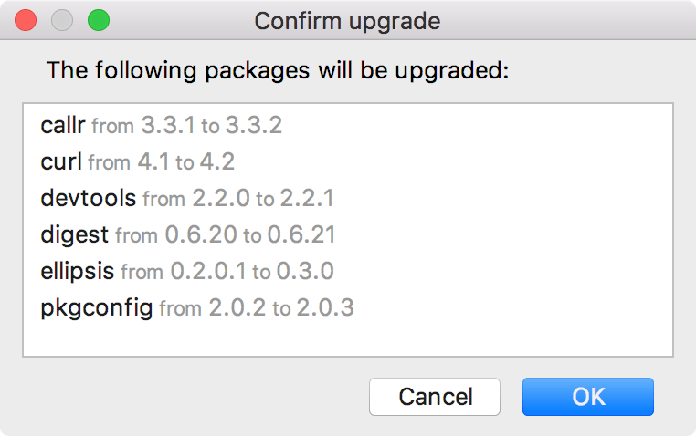
Task: Click the green zoom window button
Action: 98,21
